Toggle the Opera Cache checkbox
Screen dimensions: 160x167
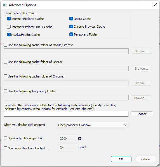[71, 19]
